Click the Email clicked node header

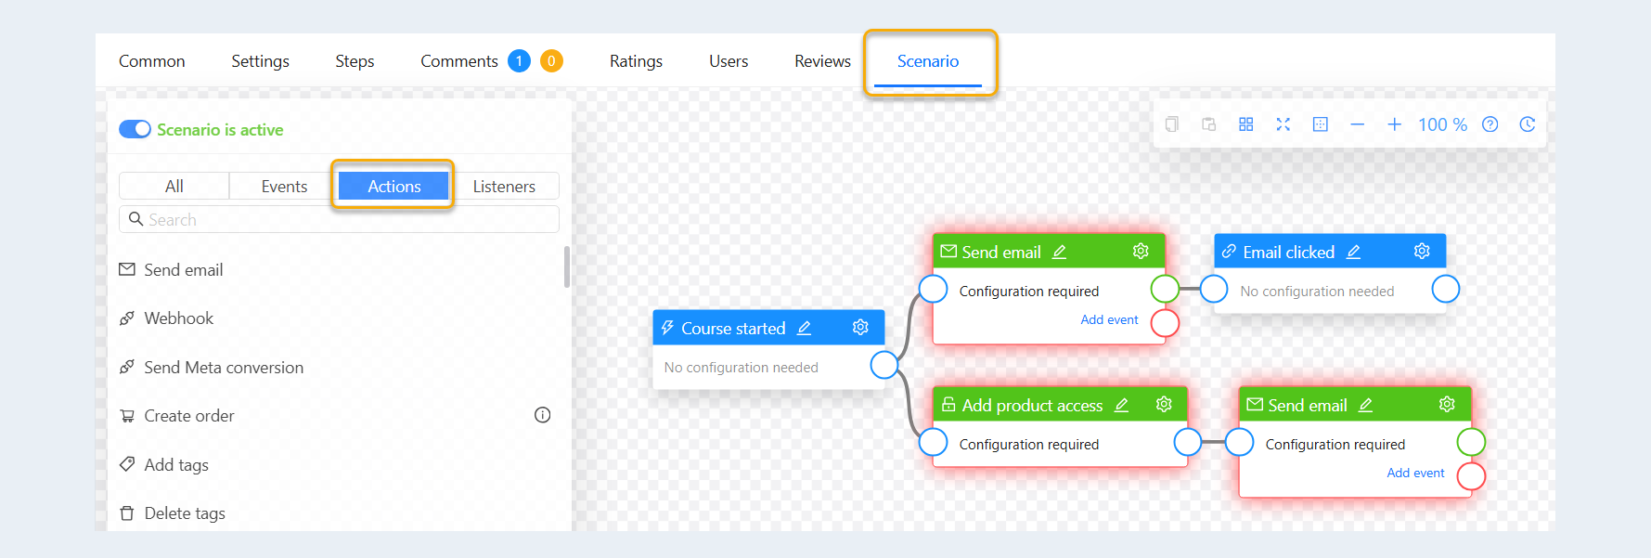pyautogui.click(x=1330, y=252)
